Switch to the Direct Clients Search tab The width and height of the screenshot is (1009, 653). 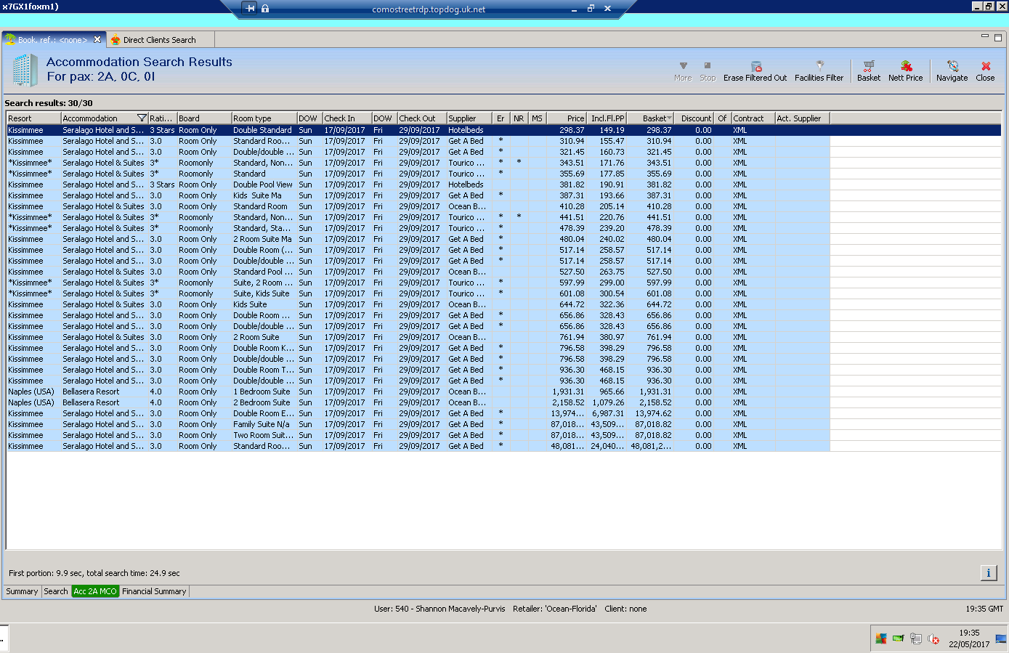160,40
